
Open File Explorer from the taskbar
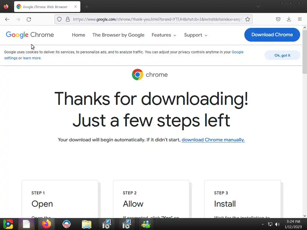click(x=87, y=224)
